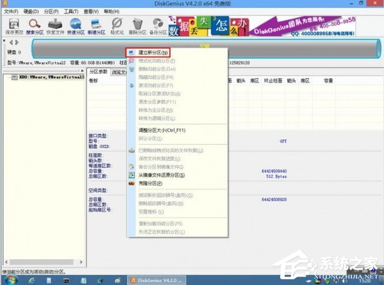Click the 卷标 column header
Image resolution: width=384 pixels, height=285 pixels.
pos(94,81)
